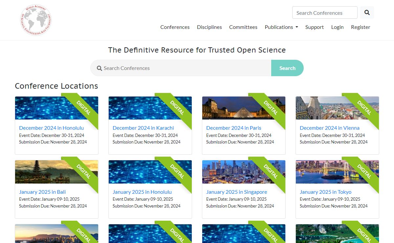Click Submission Due text on Tokyo card
The image size is (394, 243).
point(334,206)
